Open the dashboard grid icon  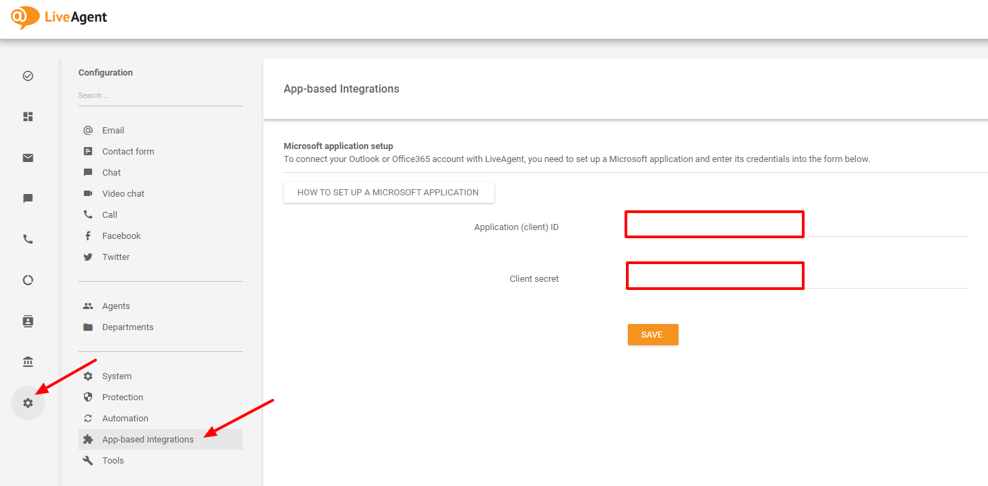click(28, 117)
